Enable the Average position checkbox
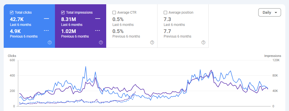 tap(165, 13)
